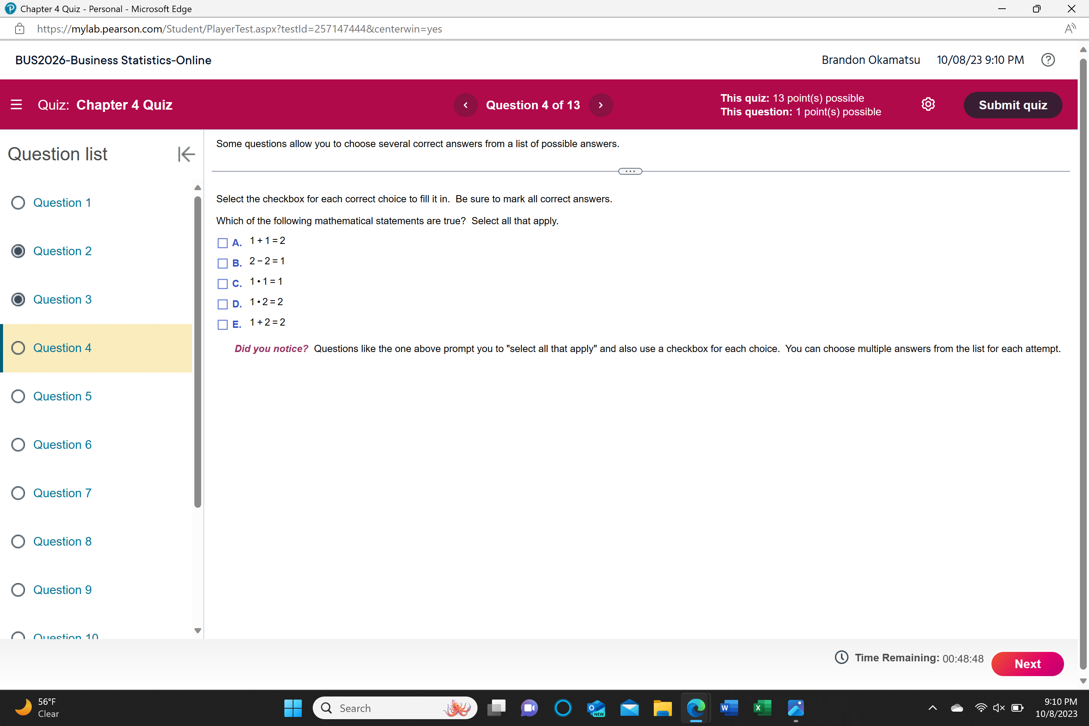Launch Excel from the taskbar
The width and height of the screenshot is (1089, 726).
[x=762, y=708]
